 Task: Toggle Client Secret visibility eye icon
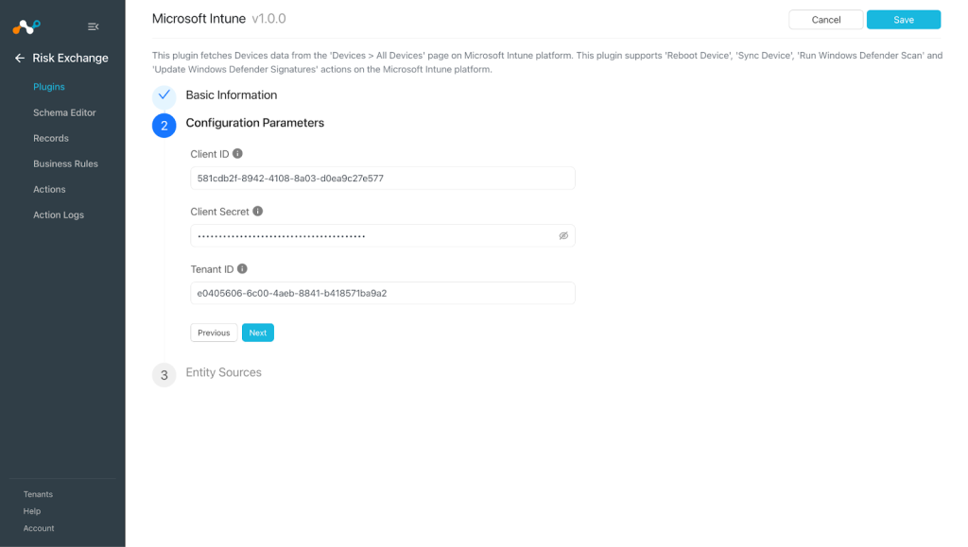(563, 235)
